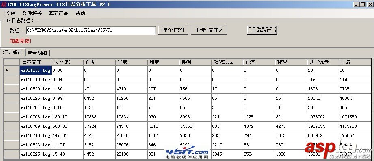This screenshot has height=161, width=374.
Task: Minimize the IISLogViewer window
Action: coord(357,4)
